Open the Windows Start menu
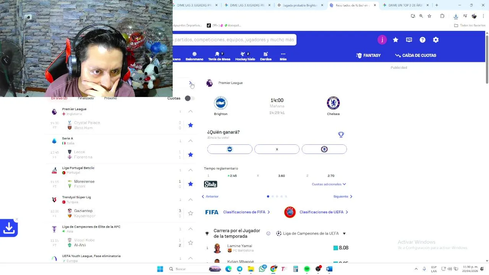 pos(160,269)
